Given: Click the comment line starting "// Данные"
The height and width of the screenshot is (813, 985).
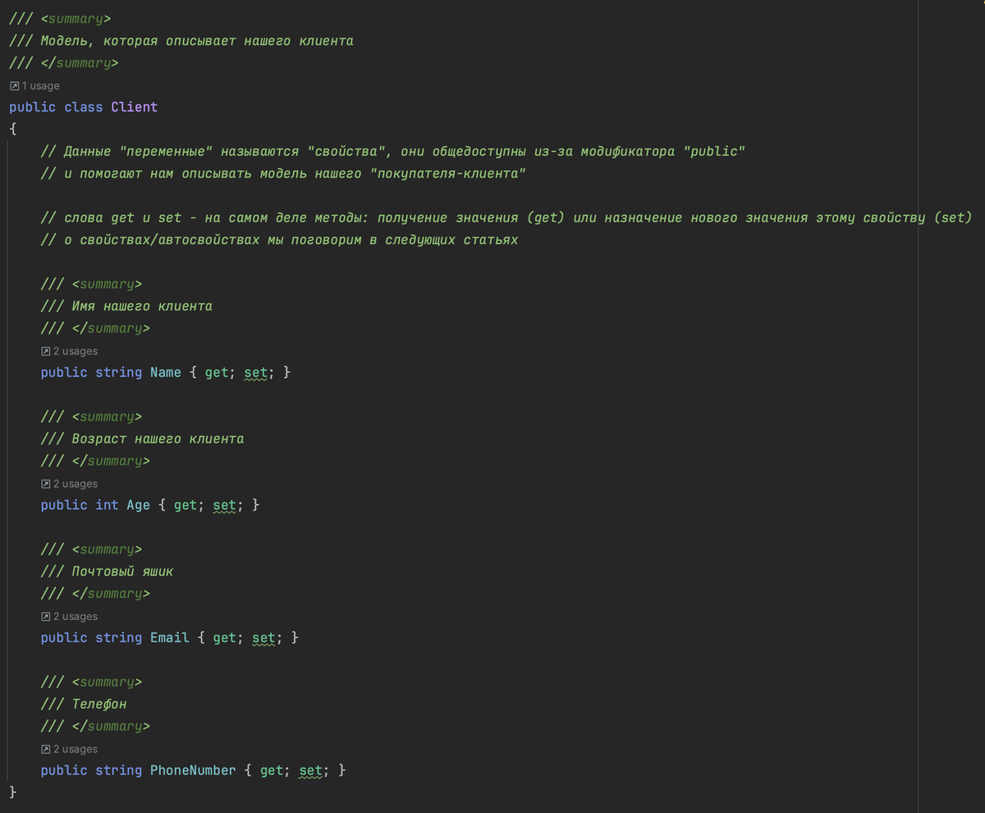Looking at the screenshot, I should coord(393,151).
